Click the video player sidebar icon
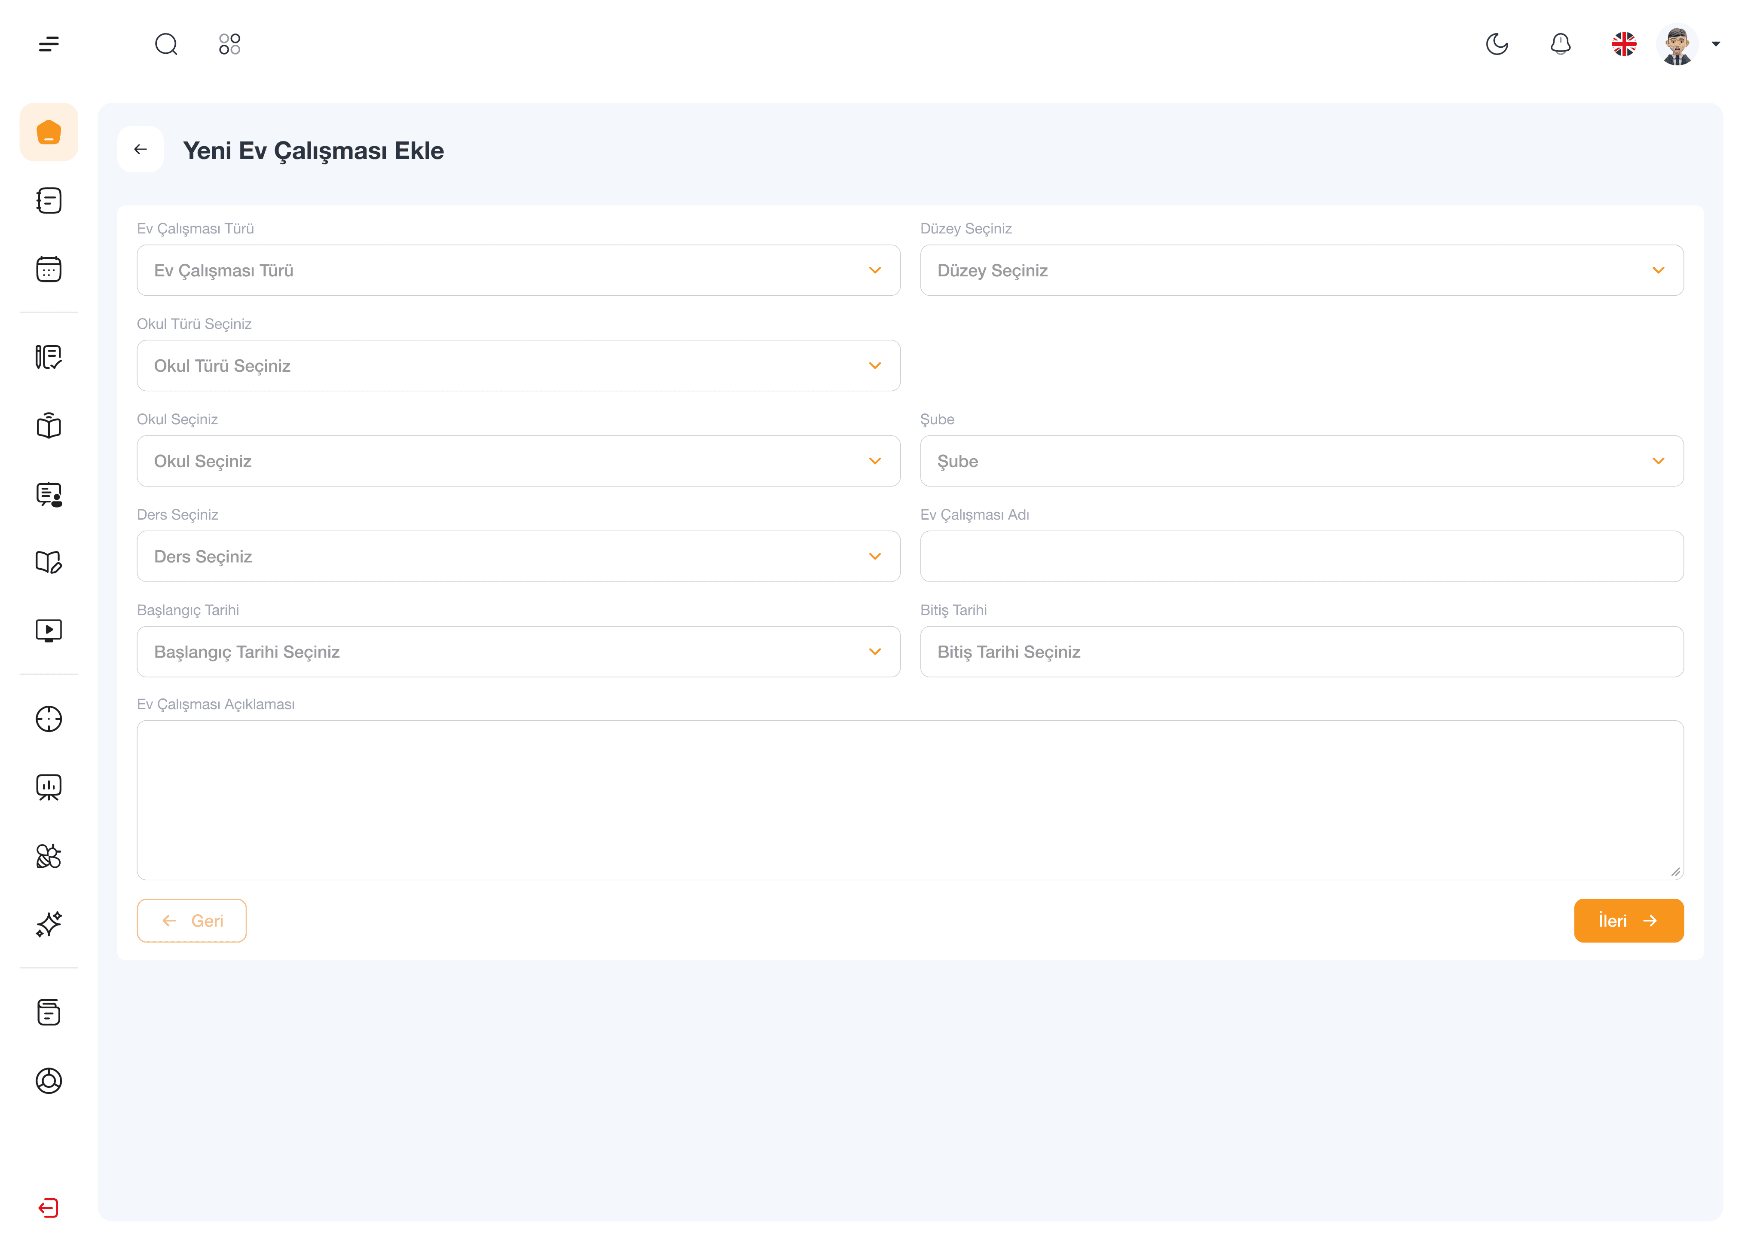This screenshot has height=1252, width=1760. pos(49,631)
